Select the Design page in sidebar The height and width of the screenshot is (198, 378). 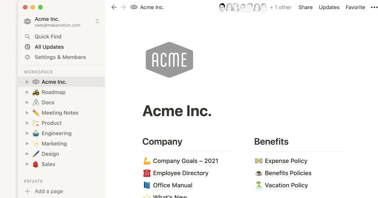(x=50, y=154)
